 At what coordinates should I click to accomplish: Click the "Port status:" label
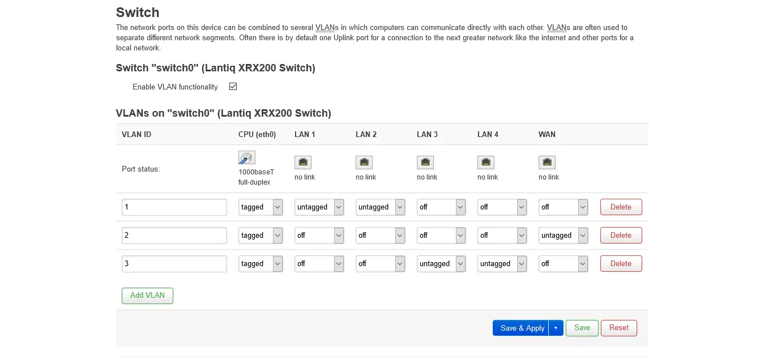141,169
